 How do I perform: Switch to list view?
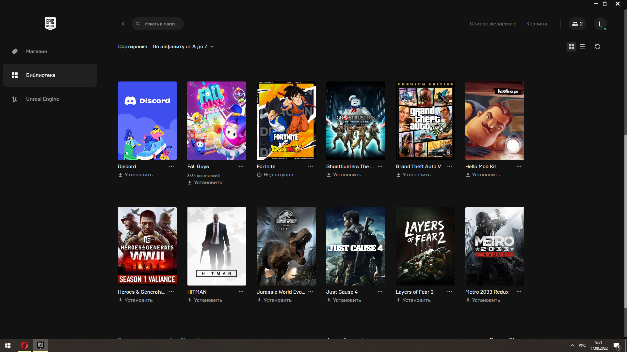coord(582,47)
